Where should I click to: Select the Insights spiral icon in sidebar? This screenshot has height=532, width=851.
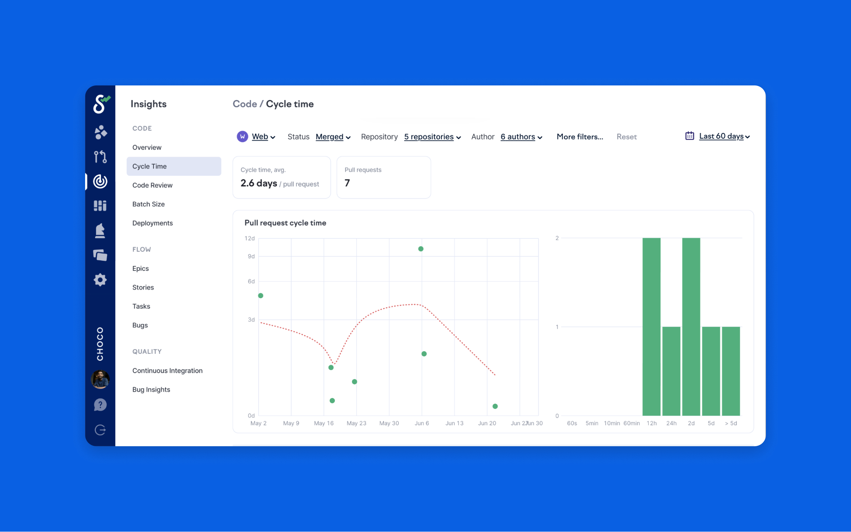(100, 181)
